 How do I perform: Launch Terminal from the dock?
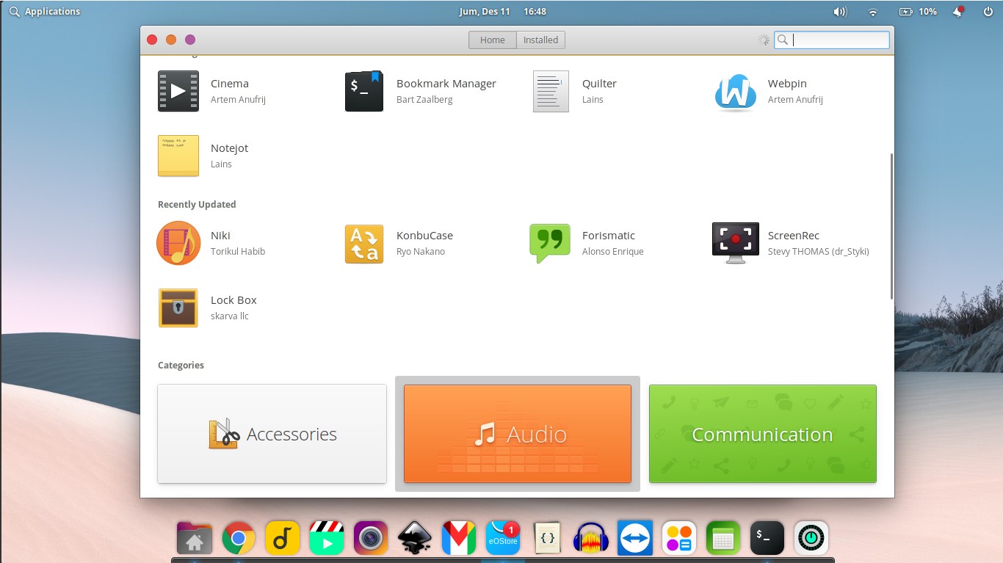[x=767, y=539]
